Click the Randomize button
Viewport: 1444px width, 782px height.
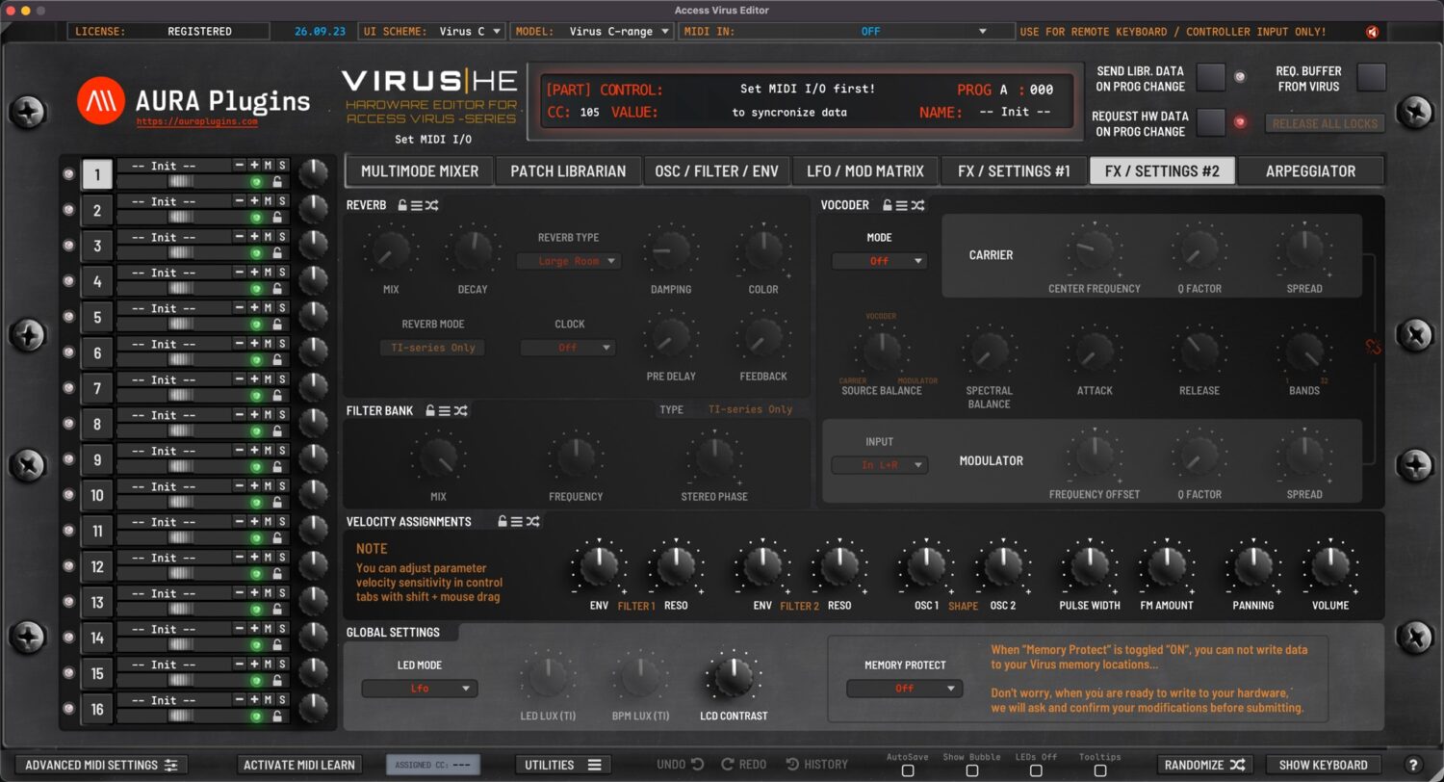click(1204, 765)
